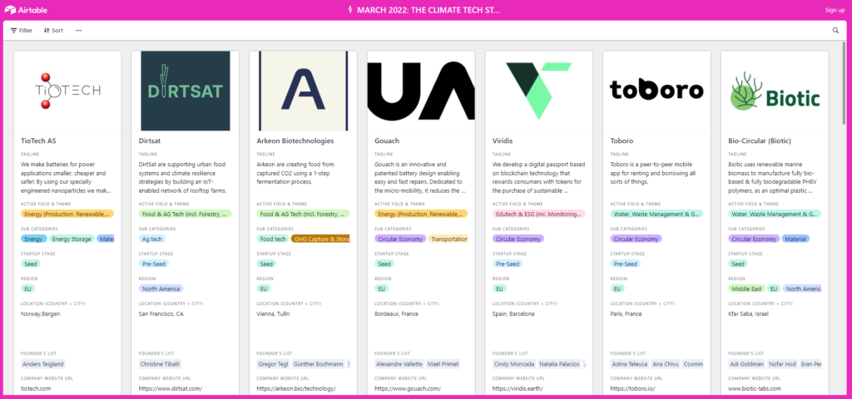Click the Food tech sub category tag
Screen dimensions: 852x399
[273, 239]
